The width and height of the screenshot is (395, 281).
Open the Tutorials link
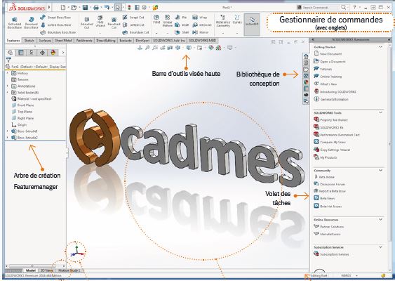click(x=323, y=69)
